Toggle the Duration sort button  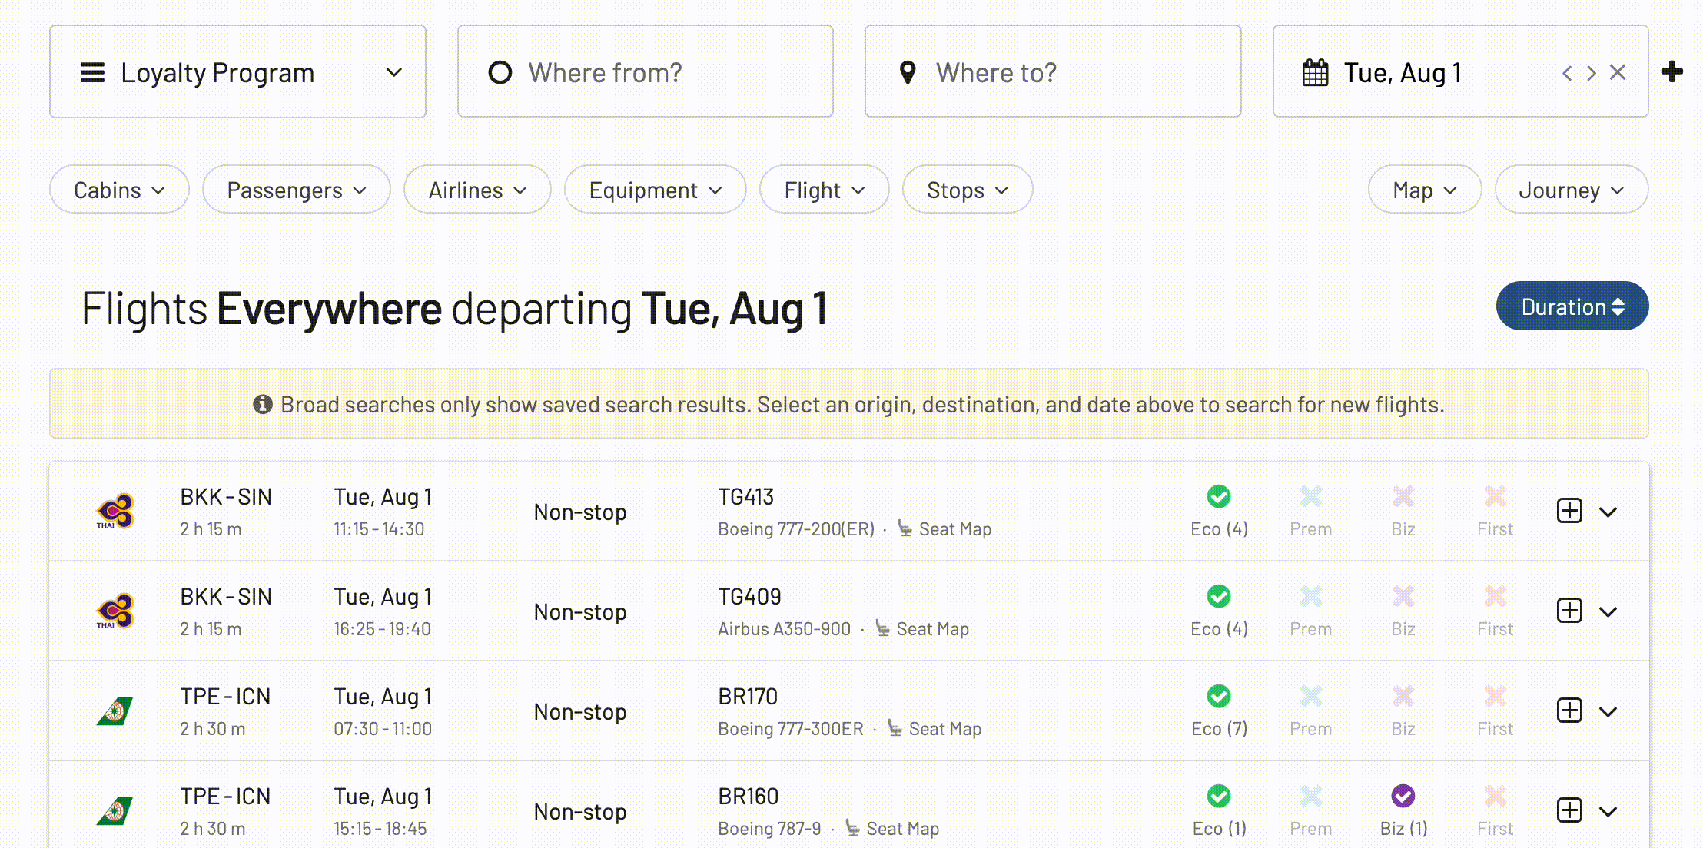[1572, 306]
